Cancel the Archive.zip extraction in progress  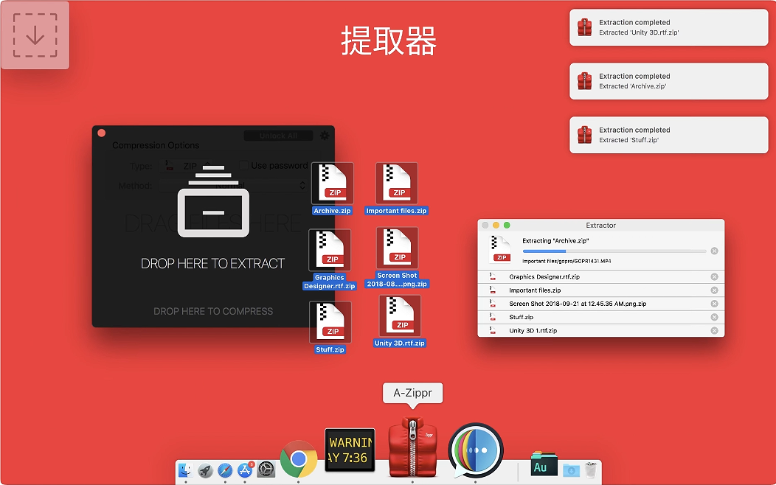point(714,251)
